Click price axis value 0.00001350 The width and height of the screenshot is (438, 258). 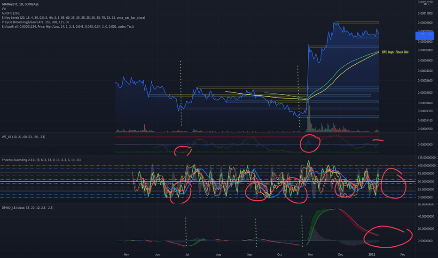click(425, 111)
